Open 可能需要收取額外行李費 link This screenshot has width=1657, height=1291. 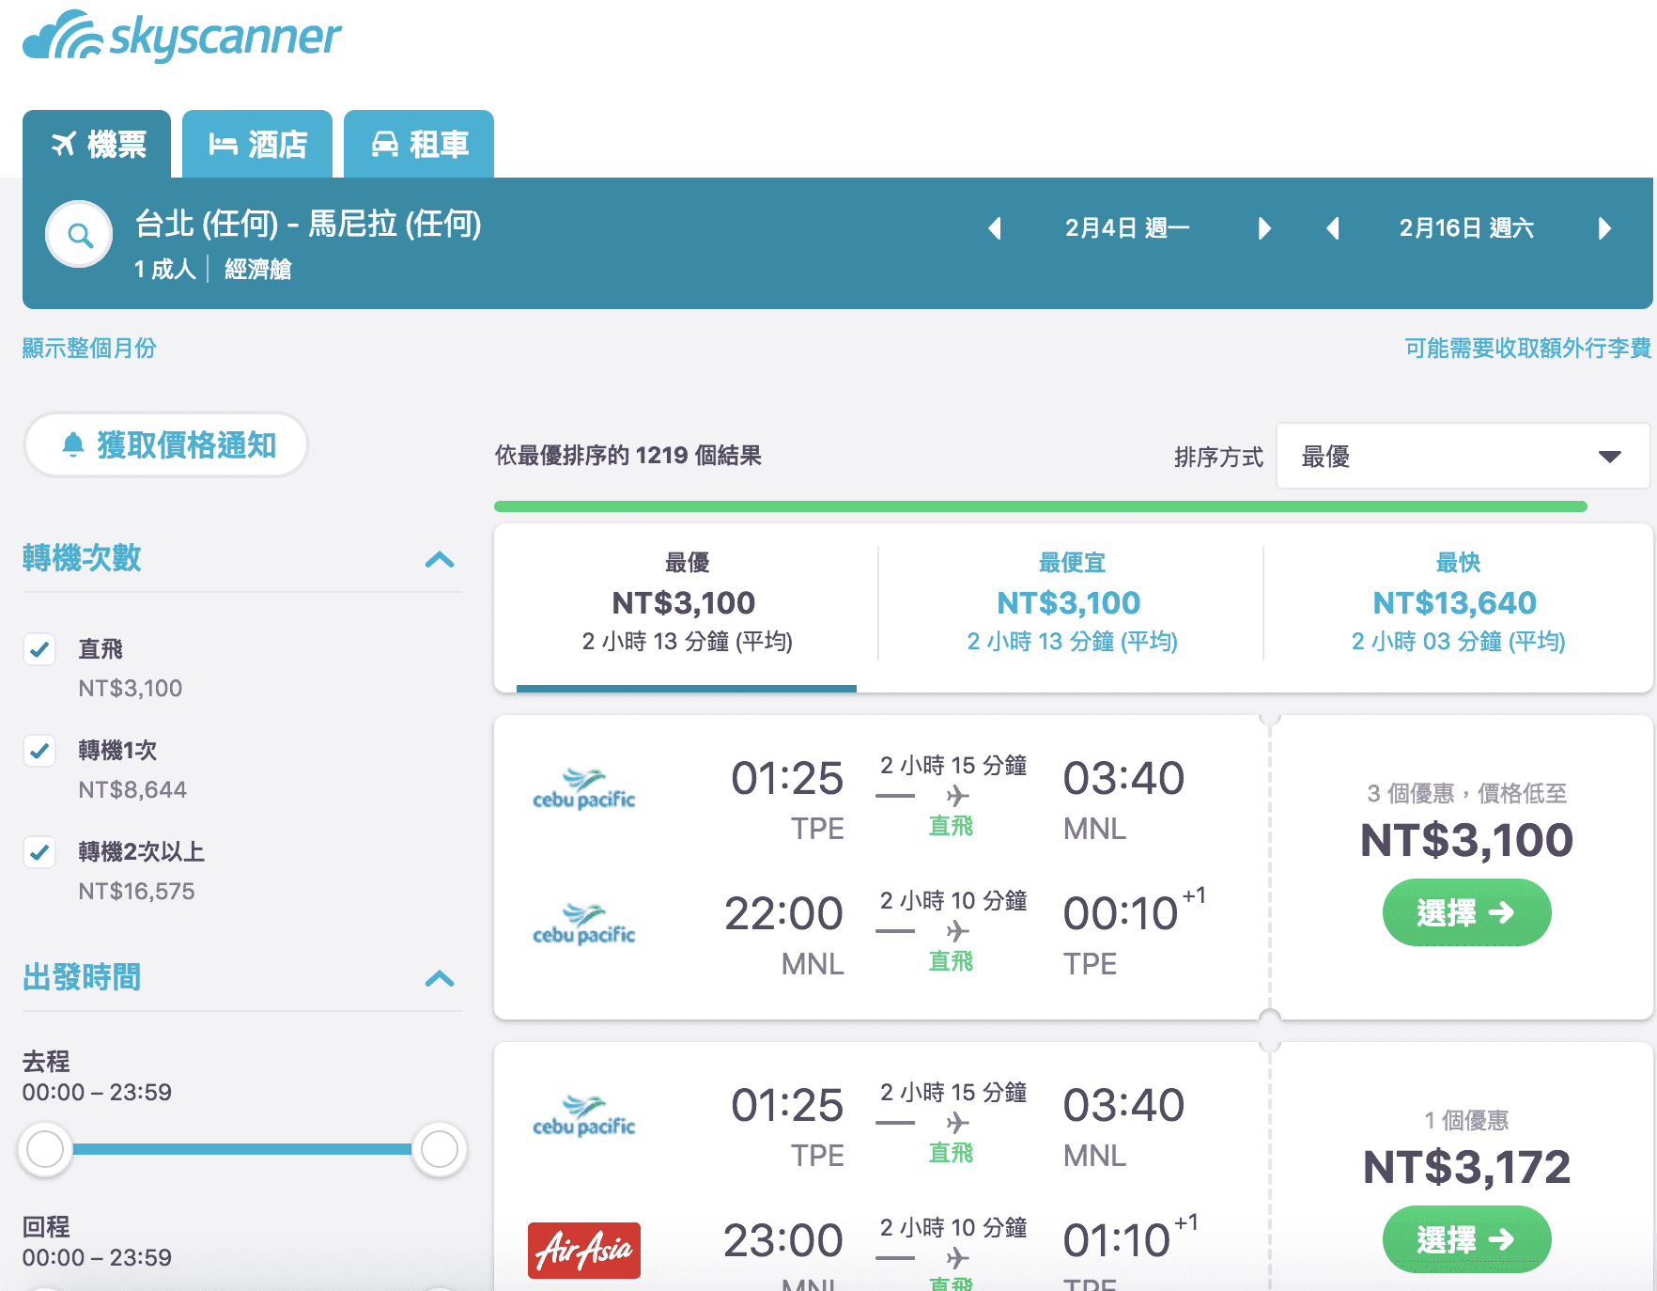click(x=1528, y=348)
